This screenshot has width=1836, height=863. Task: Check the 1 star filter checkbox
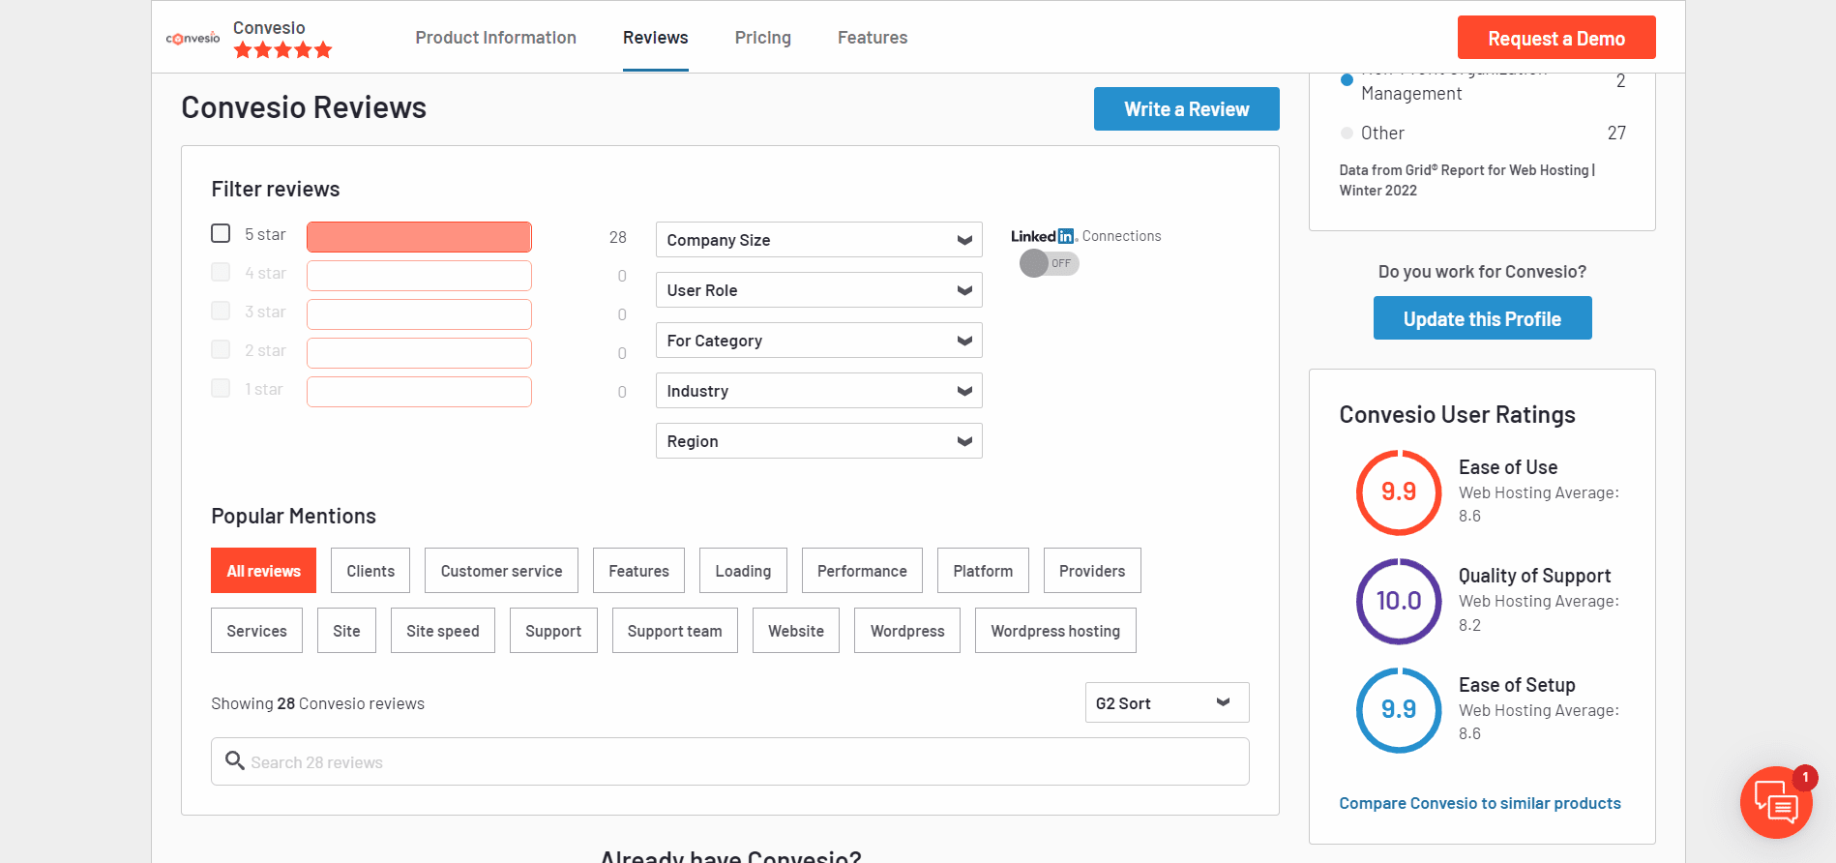coord(221,388)
